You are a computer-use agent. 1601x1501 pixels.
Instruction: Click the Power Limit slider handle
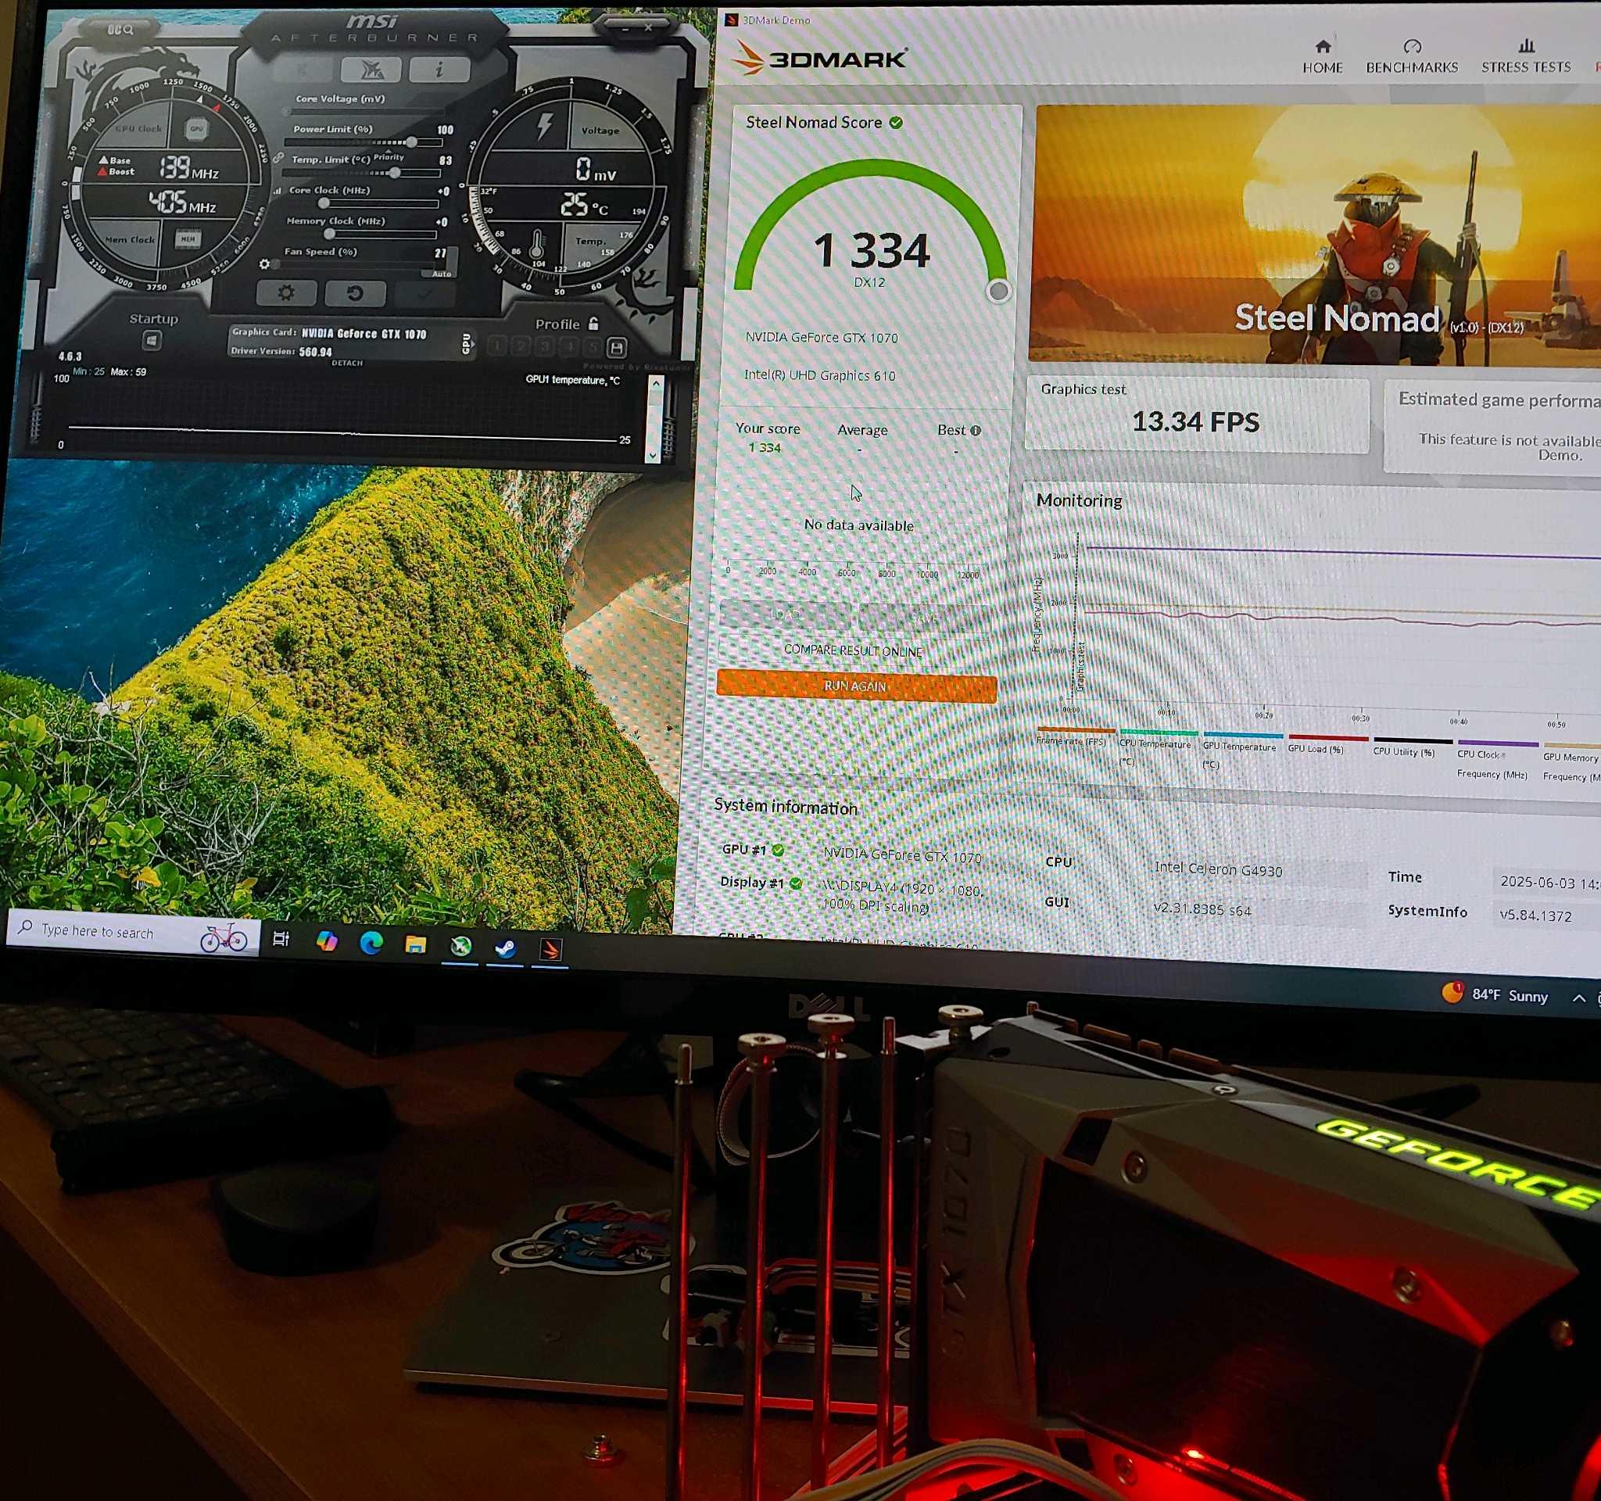pyautogui.click(x=411, y=142)
